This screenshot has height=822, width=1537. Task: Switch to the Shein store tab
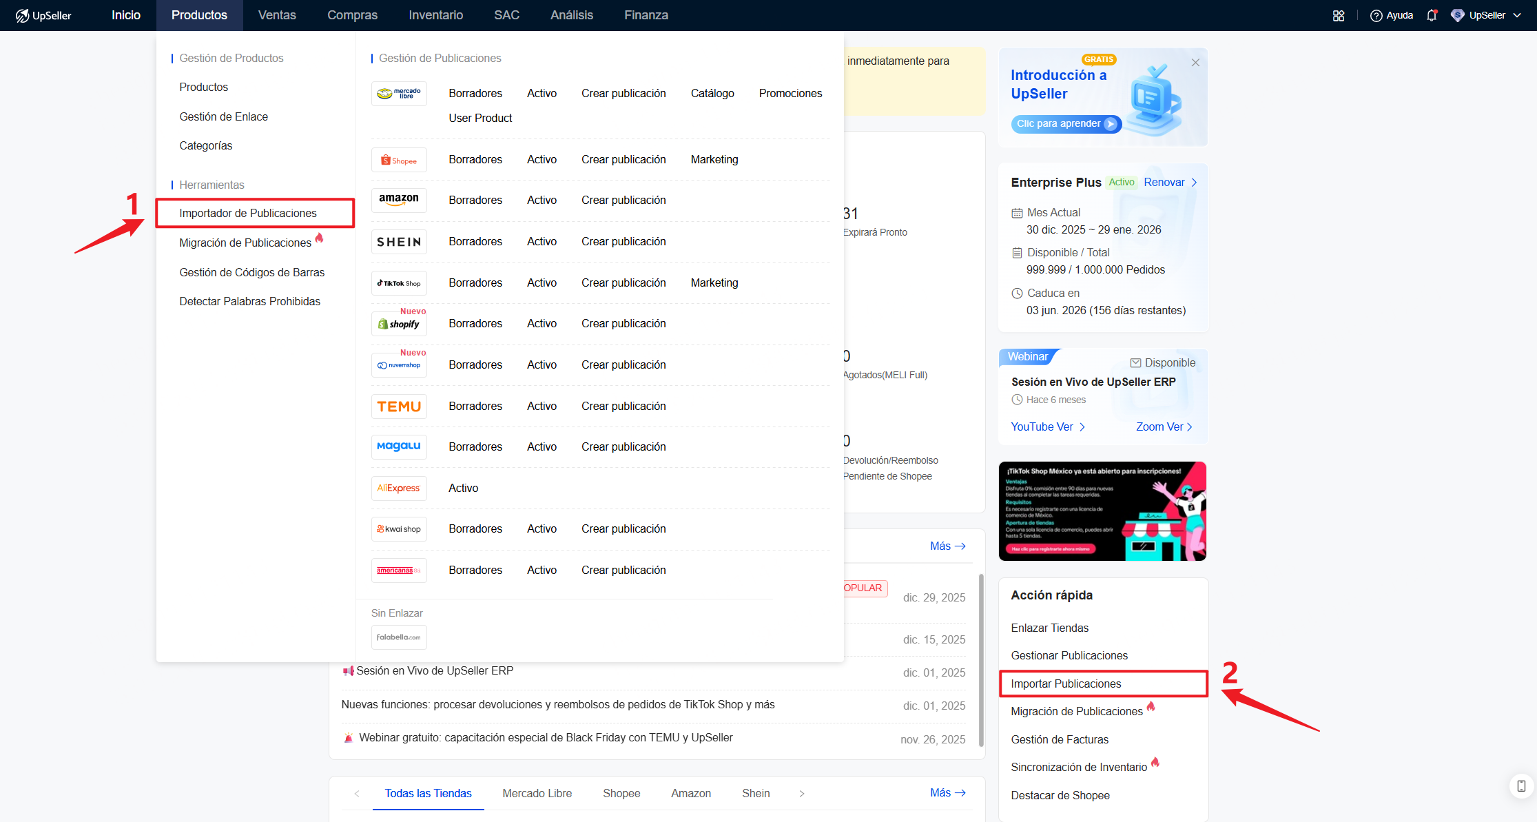pos(755,793)
